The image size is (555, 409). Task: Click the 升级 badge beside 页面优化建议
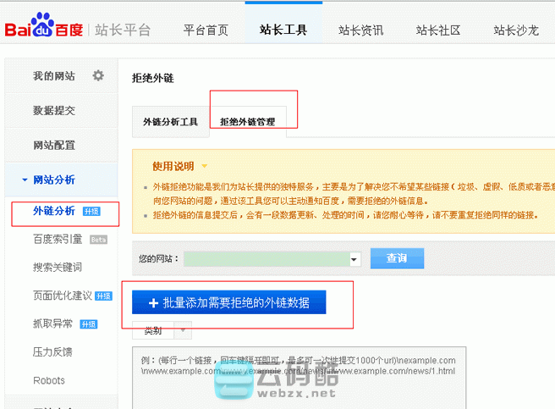pyautogui.click(x=104, y=296)
